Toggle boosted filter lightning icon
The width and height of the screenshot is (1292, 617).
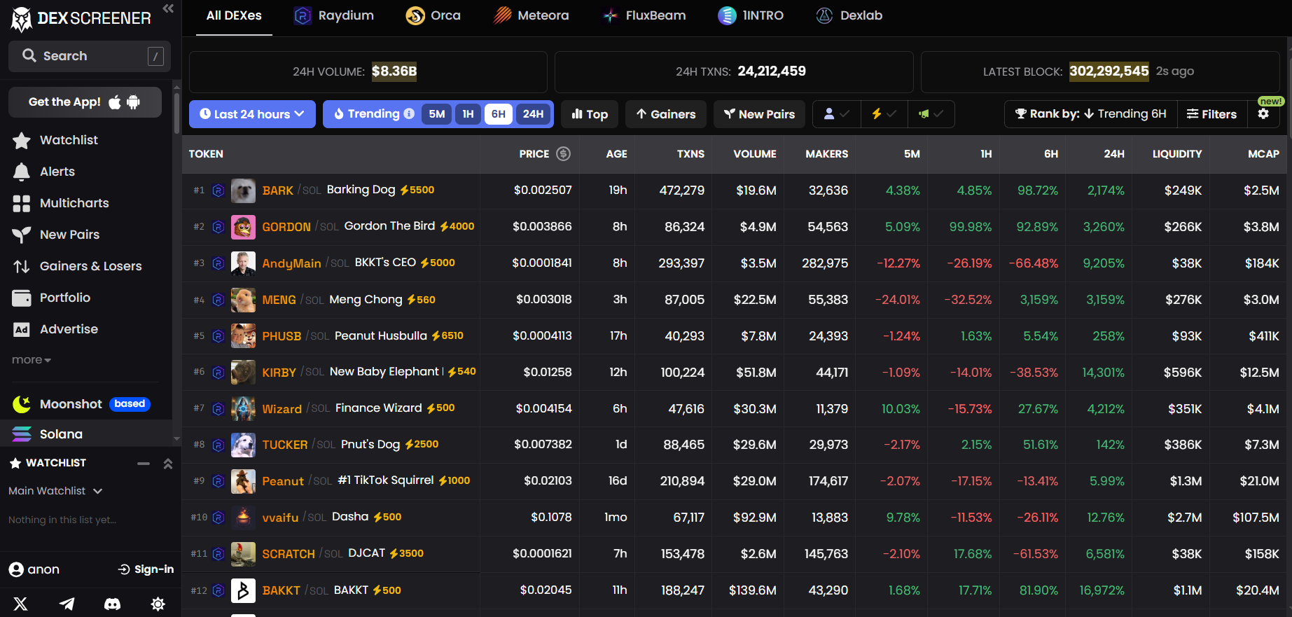point(884,113)
